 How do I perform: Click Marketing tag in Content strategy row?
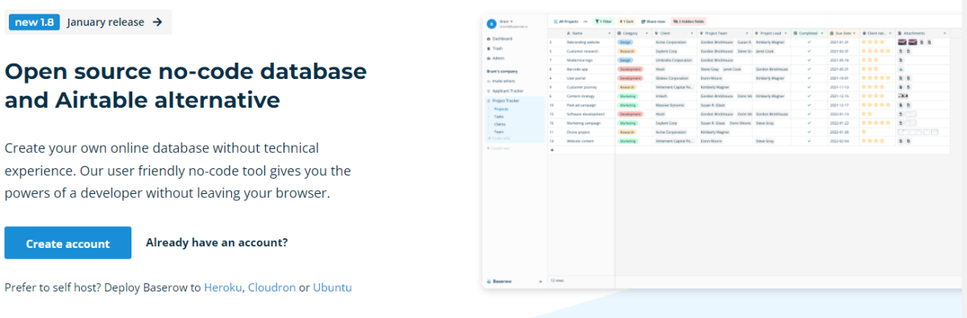628,96
